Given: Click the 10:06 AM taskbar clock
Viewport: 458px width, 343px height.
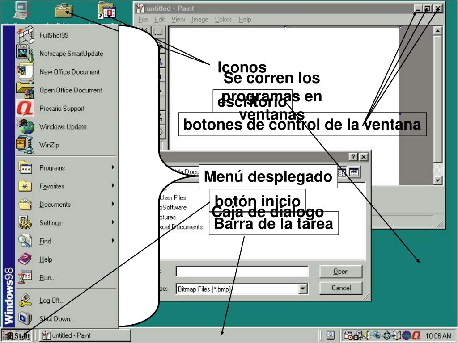Looking at the screenshot, I should (x=438, y=336).
